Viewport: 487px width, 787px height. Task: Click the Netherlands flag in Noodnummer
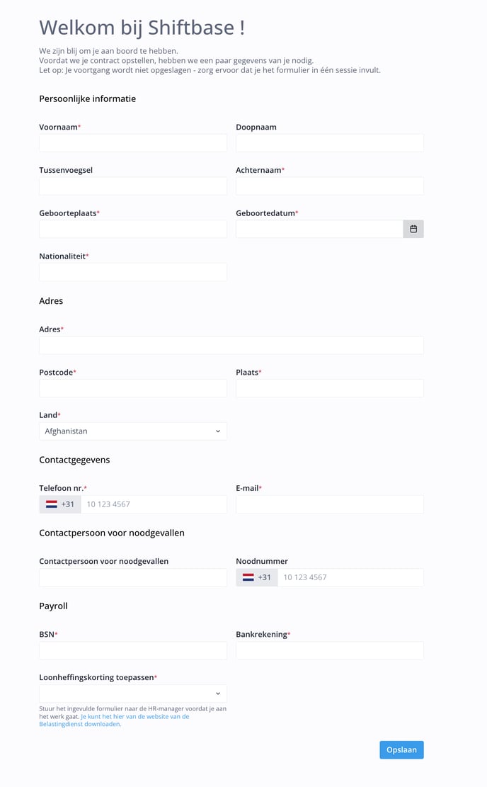[x=248, y=577]
